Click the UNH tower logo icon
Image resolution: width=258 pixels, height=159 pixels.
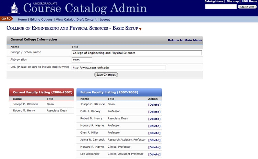[x=14, y=8]
